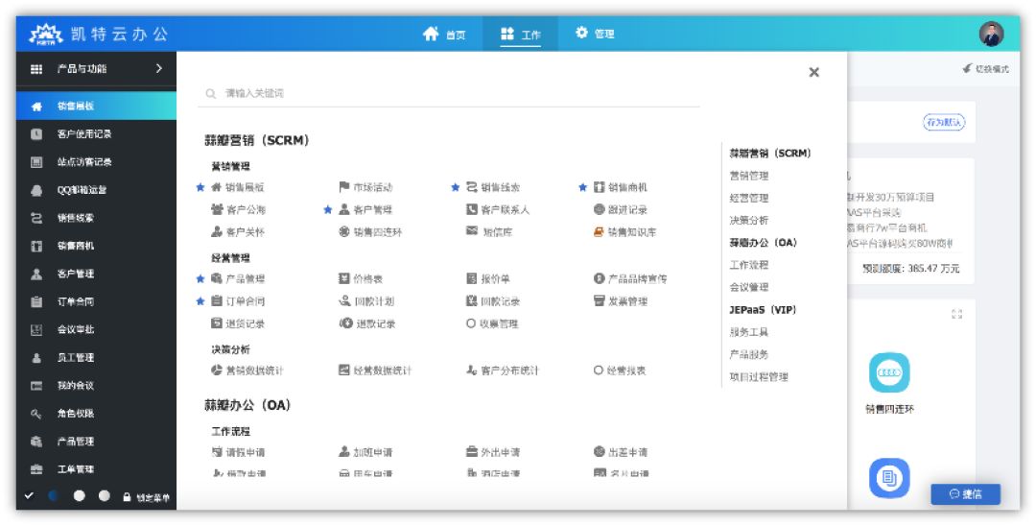Open 跟进记录 item

point(621,210)
